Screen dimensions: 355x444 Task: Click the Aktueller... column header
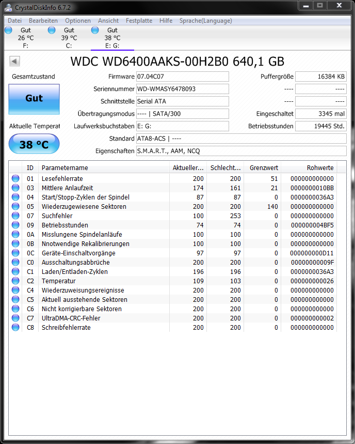188,168
